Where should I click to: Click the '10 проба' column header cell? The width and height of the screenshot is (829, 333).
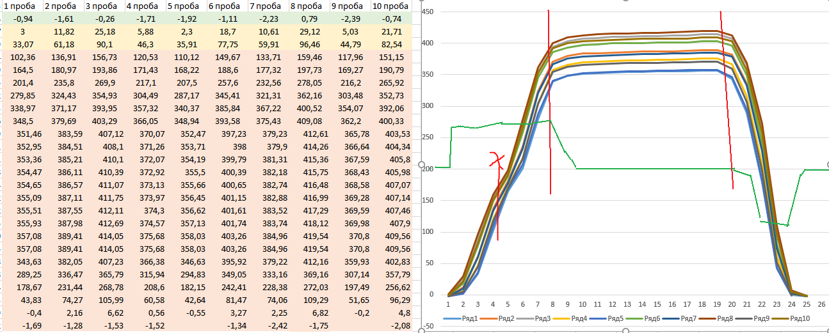point(390,6)
